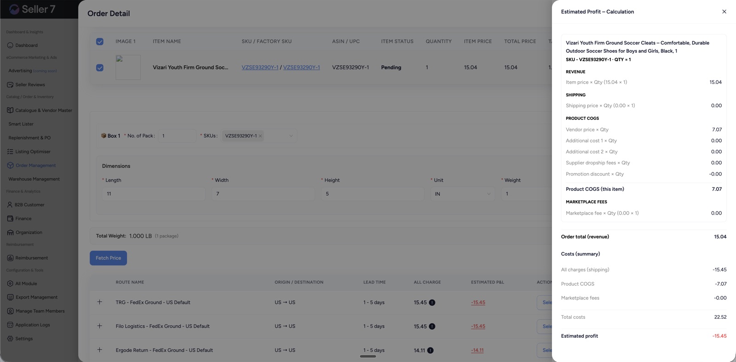Click info icon beside Ergode Return 14.11

[430, 351]
